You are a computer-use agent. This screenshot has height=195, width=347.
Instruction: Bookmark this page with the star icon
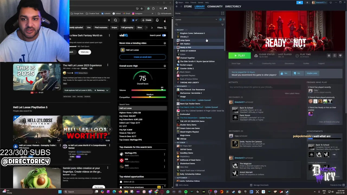[142, 8]
